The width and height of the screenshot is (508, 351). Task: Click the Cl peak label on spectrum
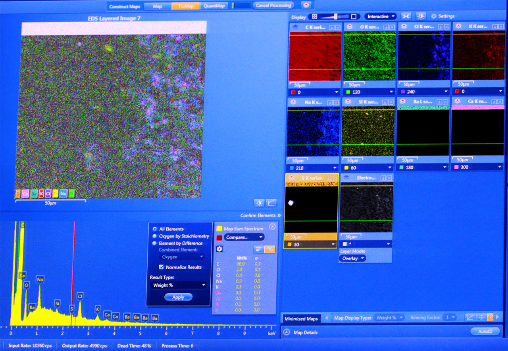coord(80,296)
